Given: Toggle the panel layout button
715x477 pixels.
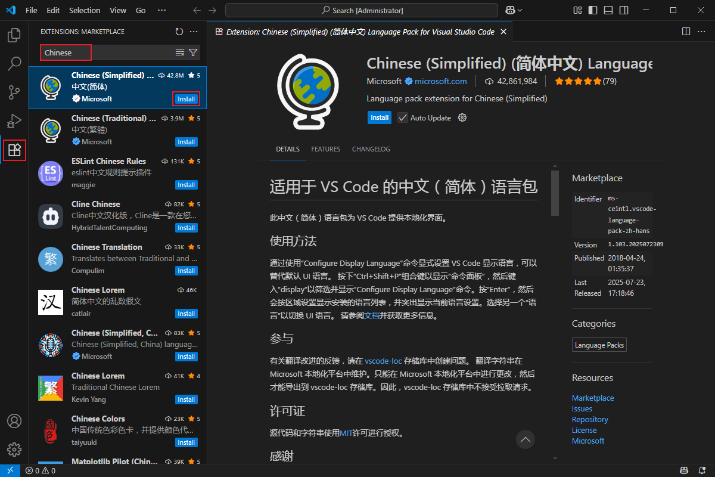Looking at the screenshot, I should (608, 10).
